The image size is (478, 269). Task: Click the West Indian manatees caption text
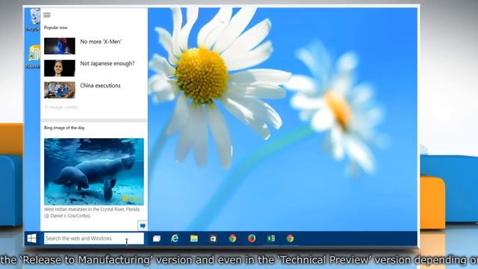tap(92, 212)
